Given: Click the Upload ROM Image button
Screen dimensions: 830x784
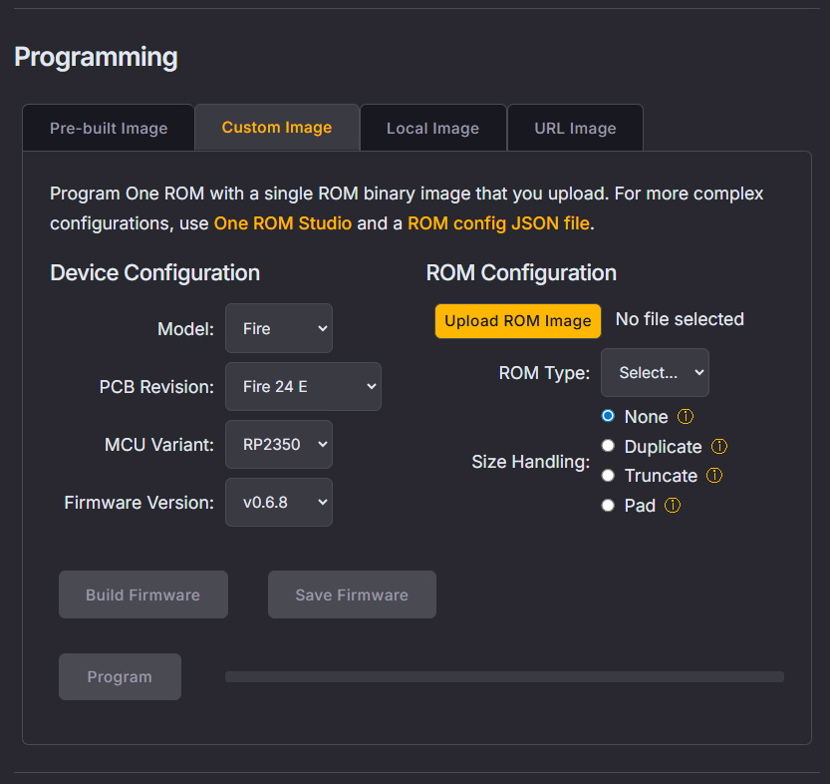Looking at the screenshot, I should [x=518, y=320].
